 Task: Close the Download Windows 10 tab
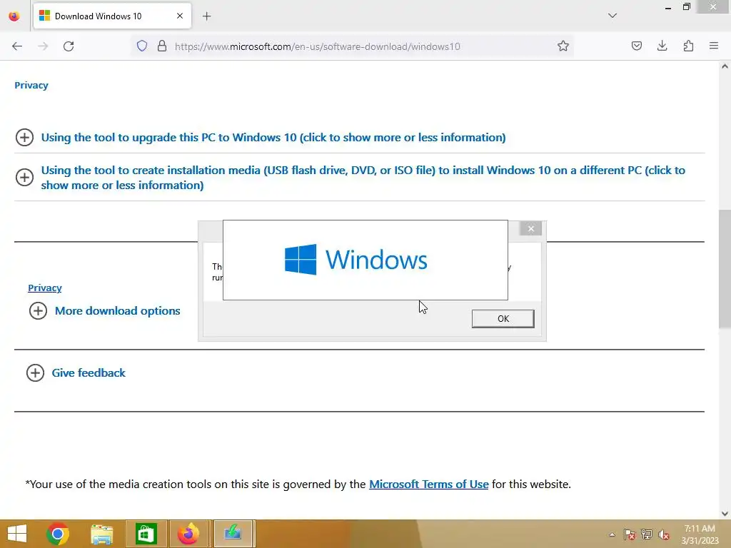point(180,16)
